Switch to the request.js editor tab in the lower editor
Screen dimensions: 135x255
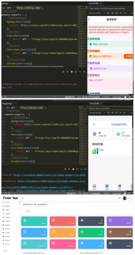(7, 103)
